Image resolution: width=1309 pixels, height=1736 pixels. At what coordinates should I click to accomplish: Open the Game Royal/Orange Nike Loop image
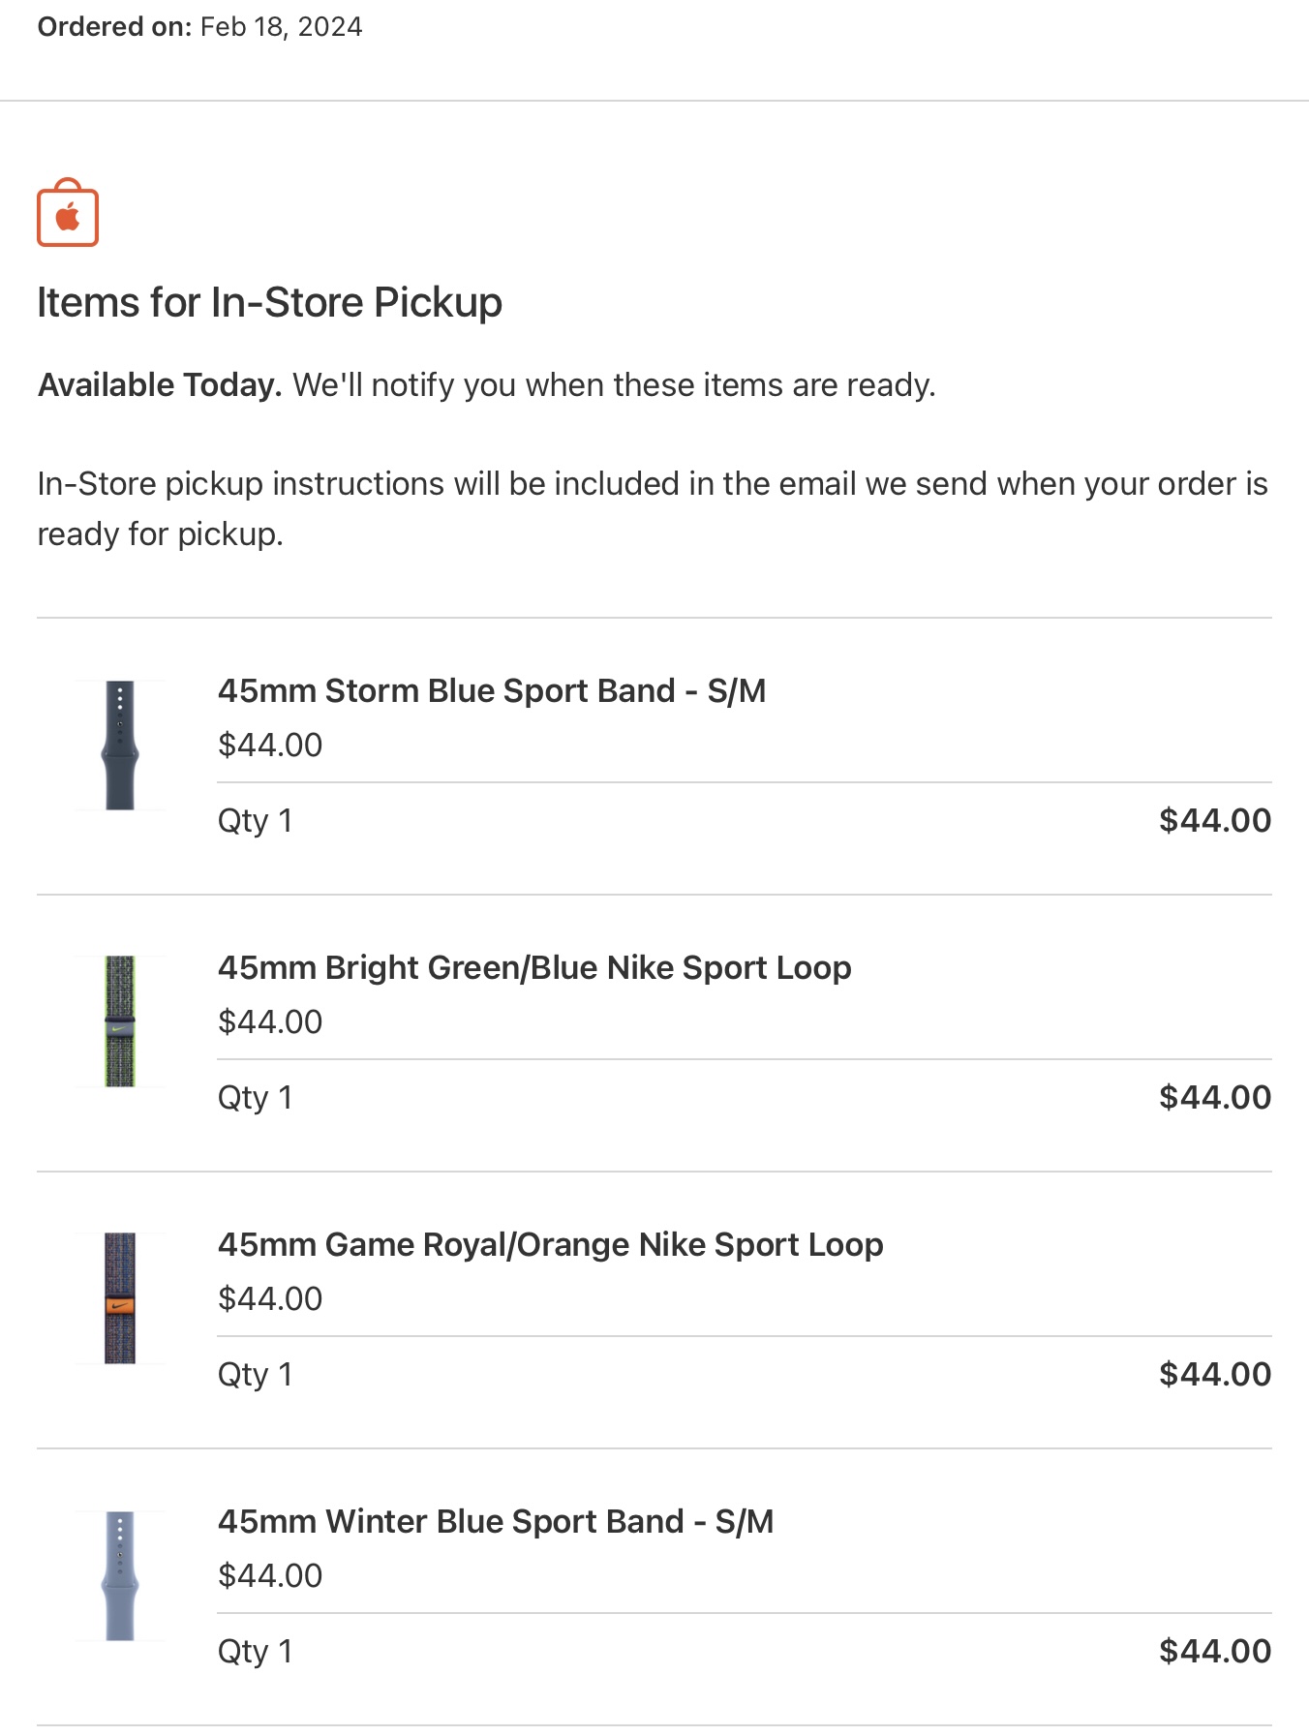120,1298
